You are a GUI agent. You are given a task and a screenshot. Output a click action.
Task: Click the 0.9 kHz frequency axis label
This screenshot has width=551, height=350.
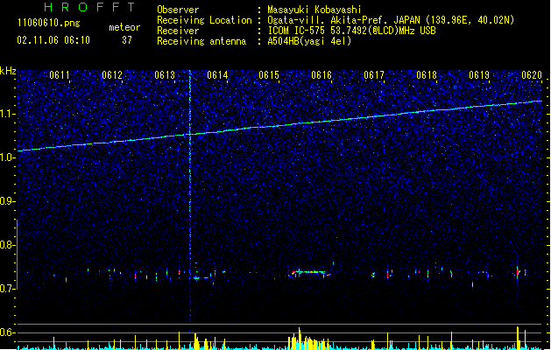coord(8,201)
